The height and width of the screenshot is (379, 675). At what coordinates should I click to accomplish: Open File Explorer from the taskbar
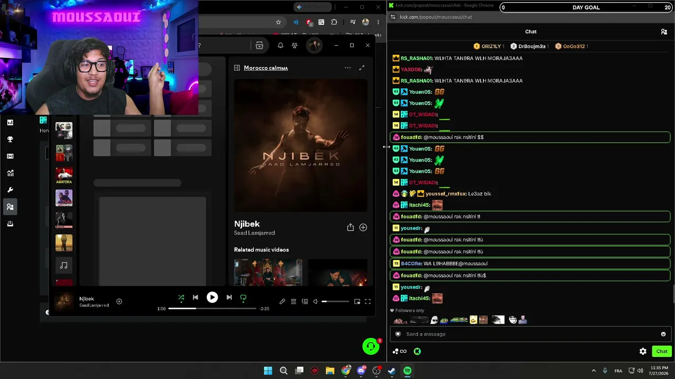pyautogui.click(x=330, y=371)
